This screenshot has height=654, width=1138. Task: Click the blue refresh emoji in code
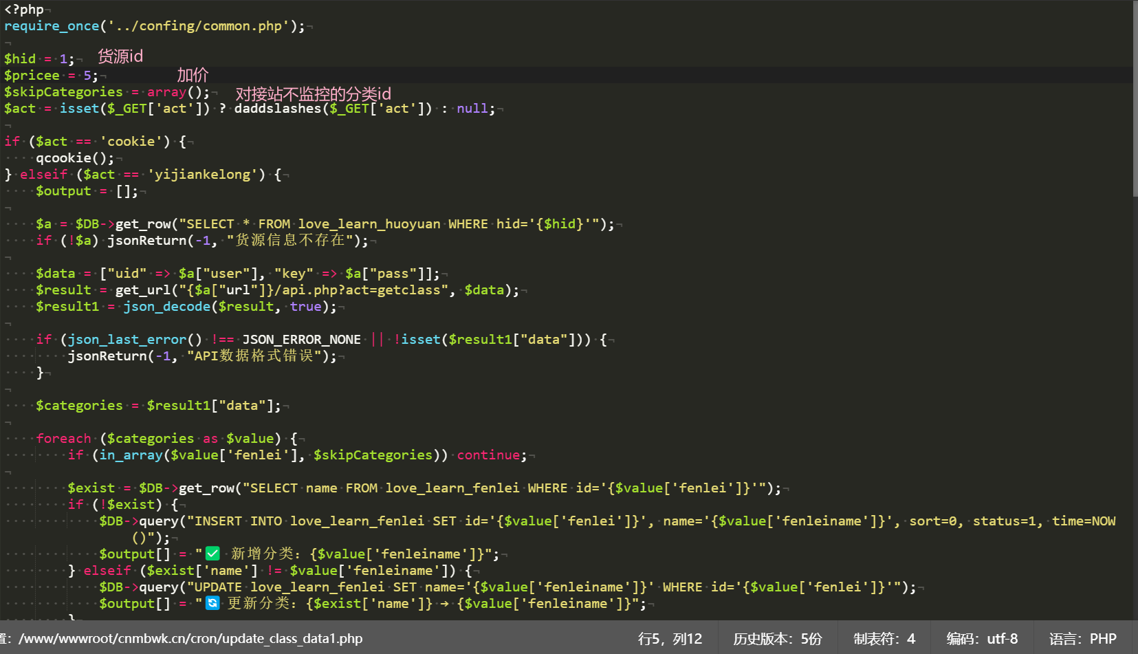(212, 603)
